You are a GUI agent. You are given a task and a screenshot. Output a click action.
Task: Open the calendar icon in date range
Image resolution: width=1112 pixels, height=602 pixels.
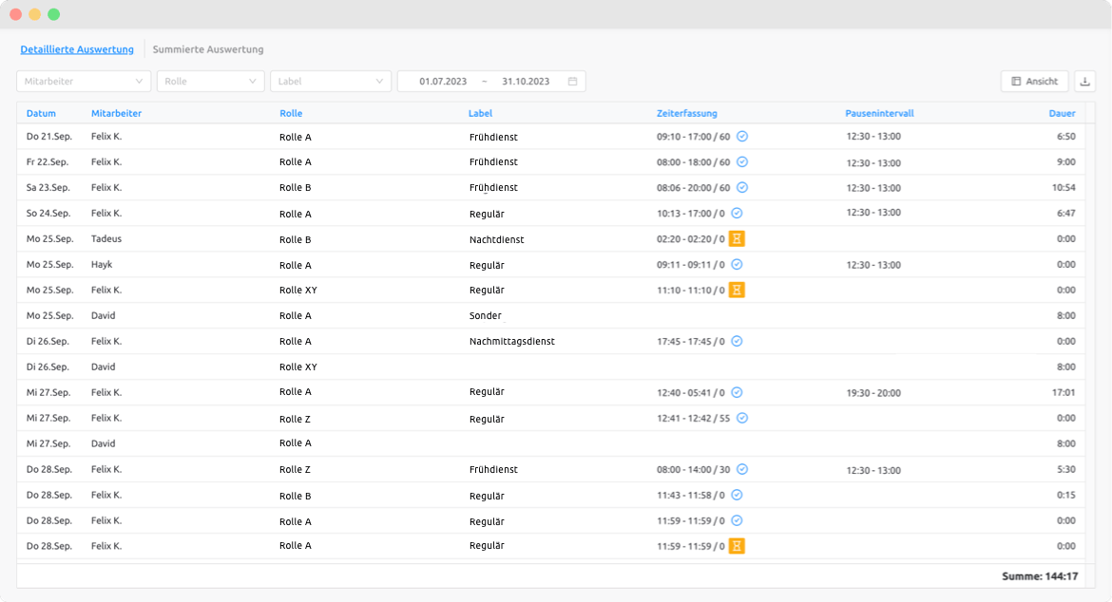(x=572, y=82)
